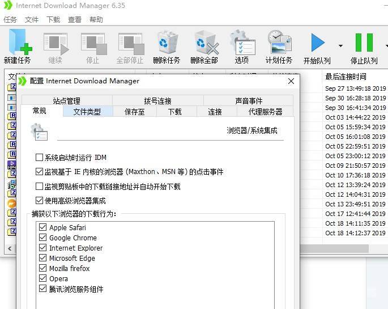
Task: Toggle monitoring IE-based browsers click events
Action: pos(39,172)
